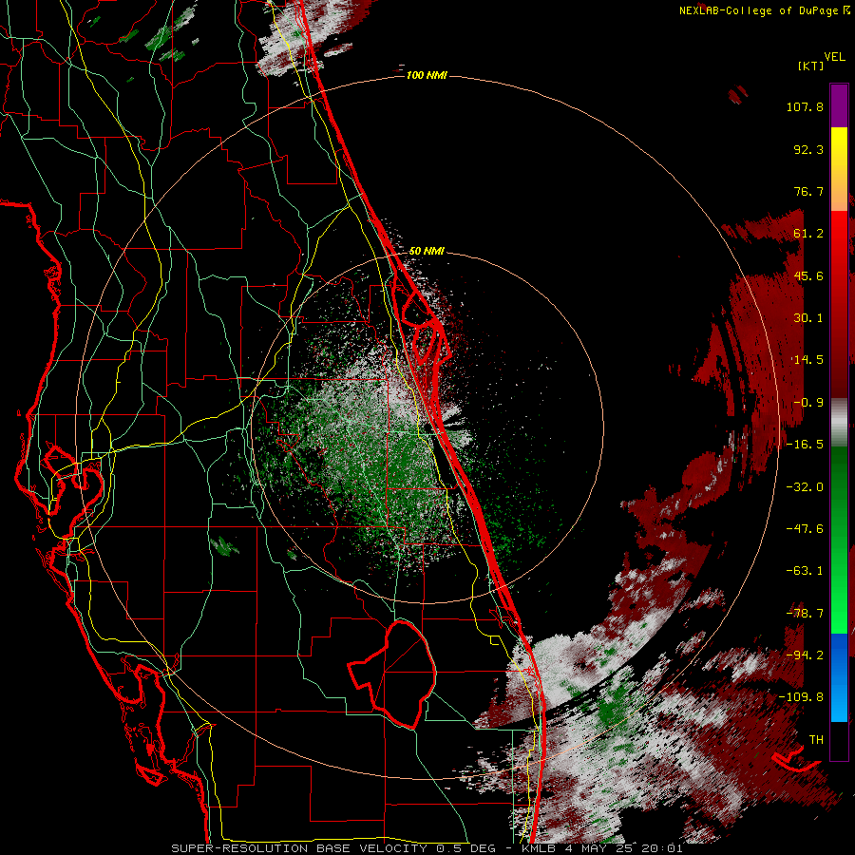The height and width of the screenshot is (855, 855).
Task: Select the 107.8 value on the velocity scale
Action: click(x=805, y=106)
